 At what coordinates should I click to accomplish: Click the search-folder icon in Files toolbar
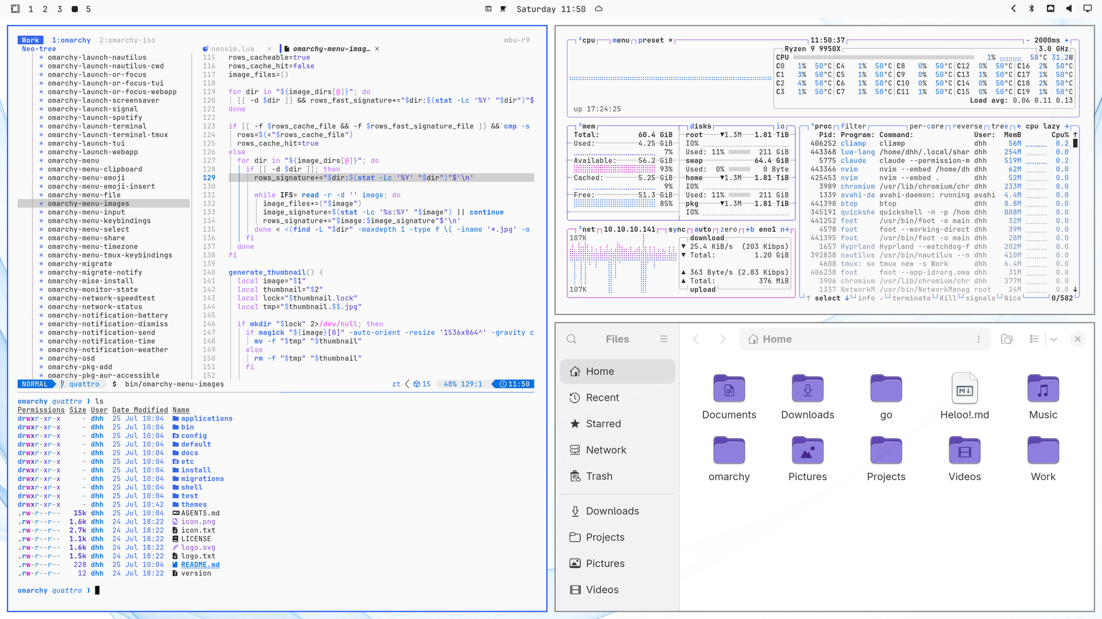[1006, 339]
